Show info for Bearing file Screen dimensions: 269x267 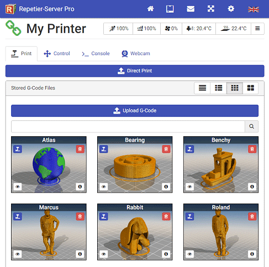[x=166, y=186]
